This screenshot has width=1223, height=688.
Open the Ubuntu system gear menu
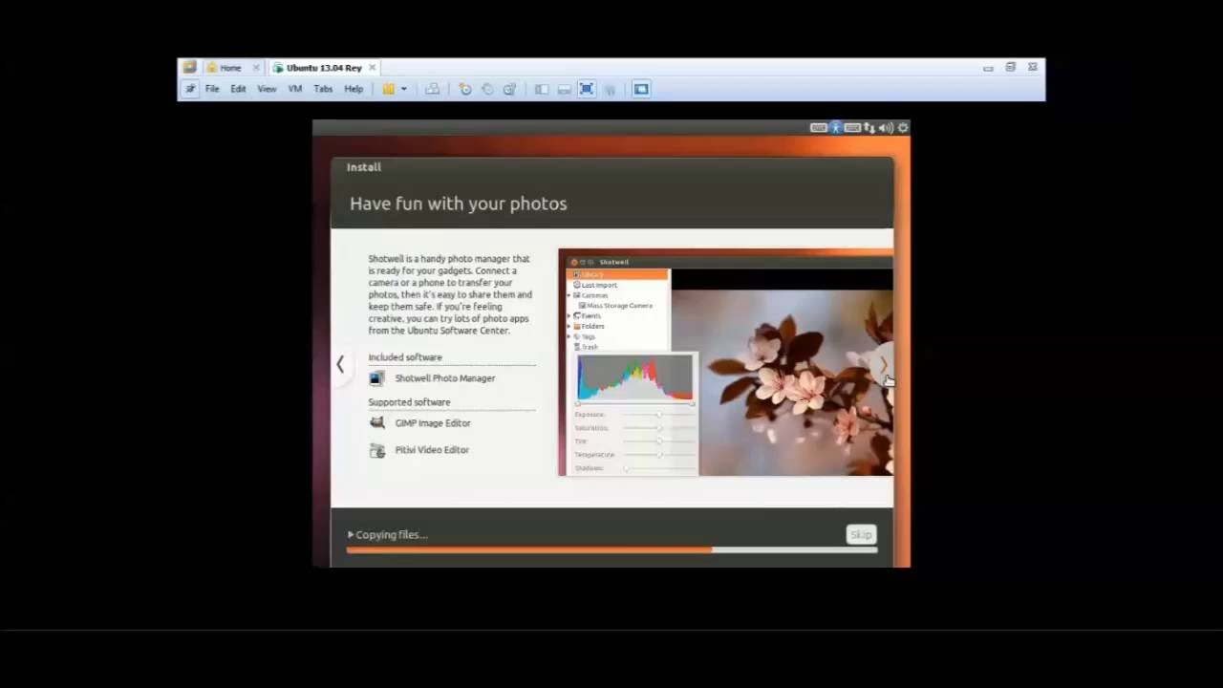[903, 127]
